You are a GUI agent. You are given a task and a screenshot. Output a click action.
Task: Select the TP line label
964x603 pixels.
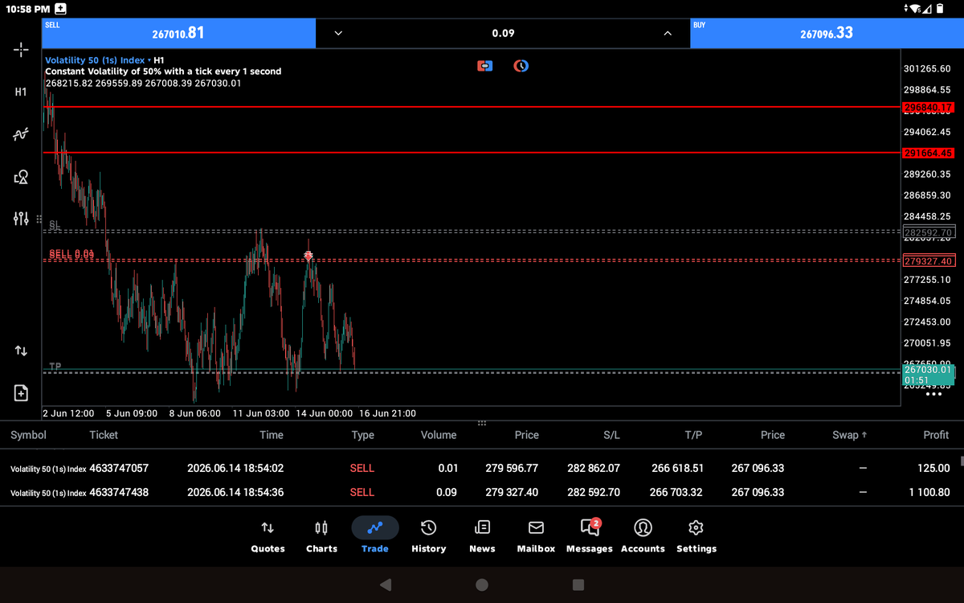tap(55, 367)
